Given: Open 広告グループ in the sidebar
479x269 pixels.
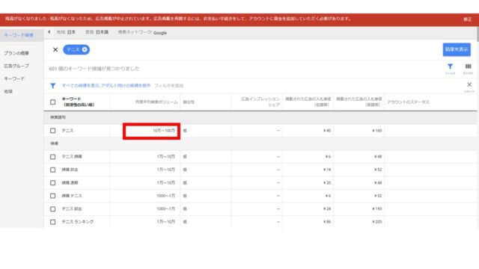Looking at the screenshot, I should tap(16, 66).
